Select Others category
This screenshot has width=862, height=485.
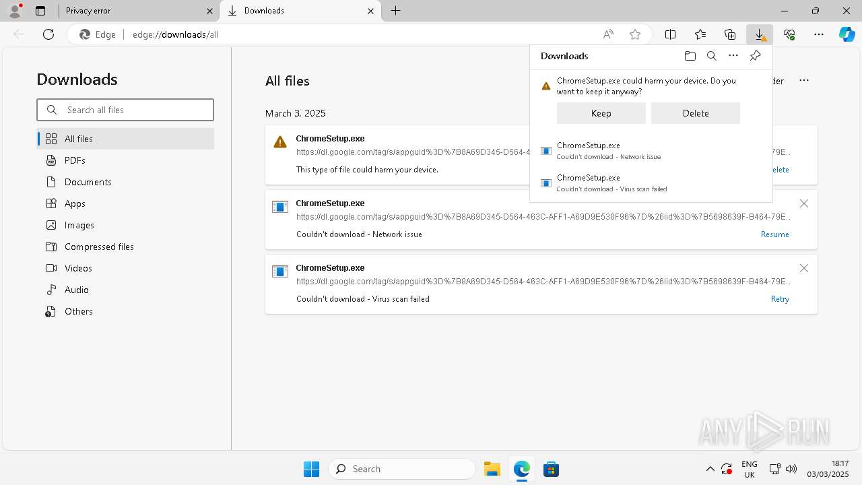coord(125,311)
